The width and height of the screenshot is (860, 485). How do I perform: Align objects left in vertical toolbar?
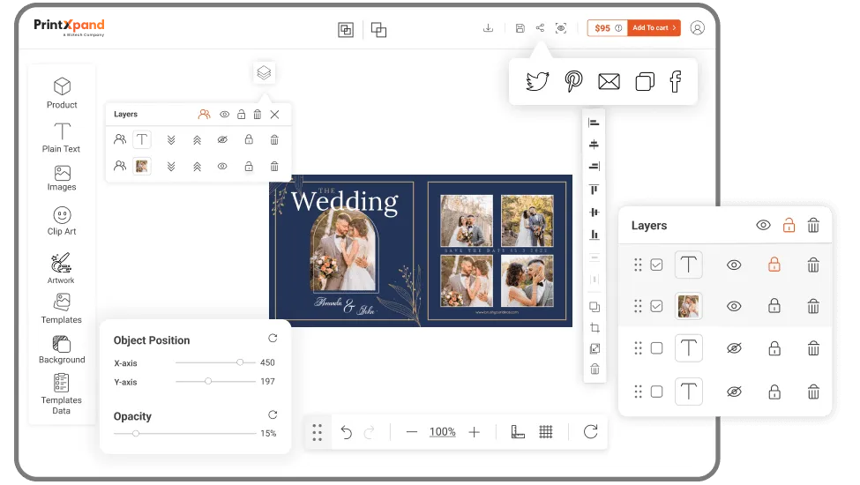point(594,123)
